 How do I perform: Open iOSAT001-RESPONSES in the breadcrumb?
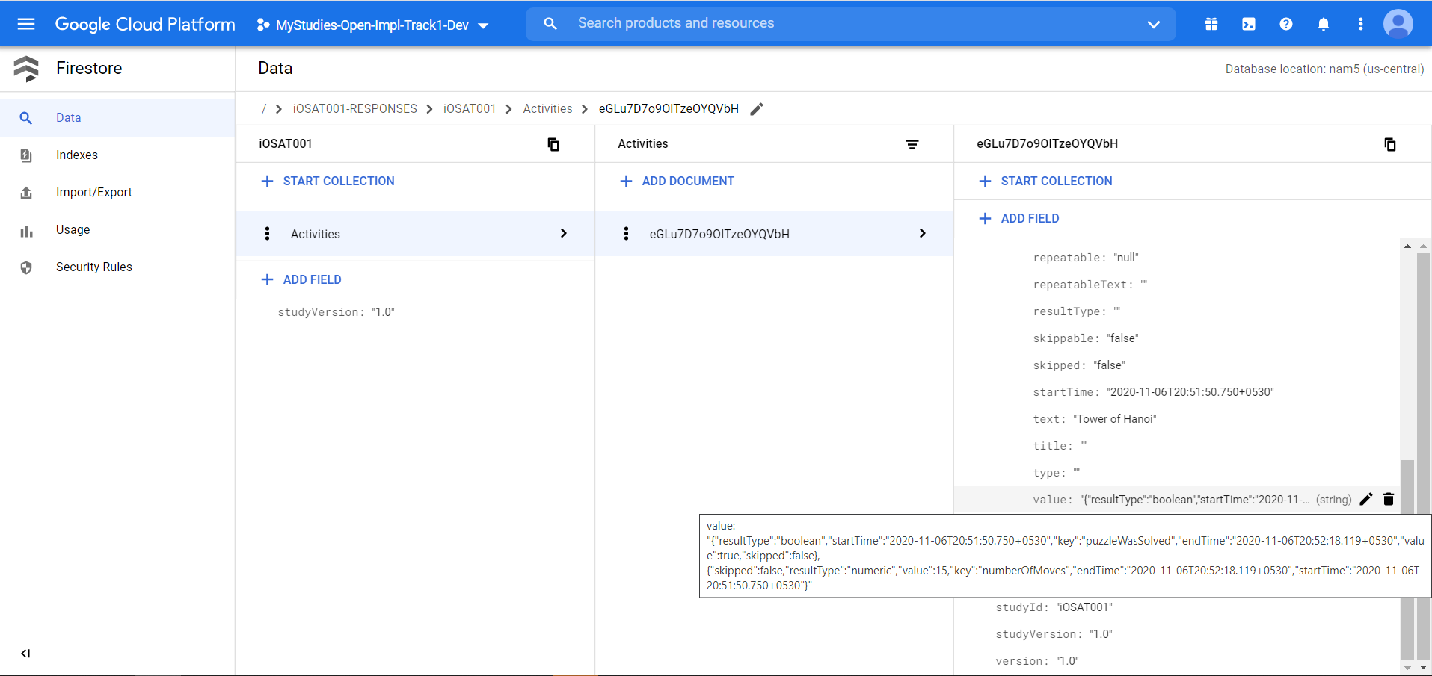(x=355, y=109)
